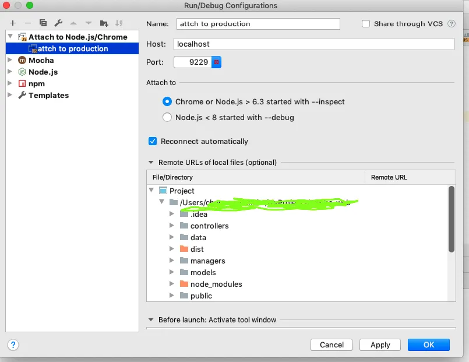Collapse Attach to Node.js/Chrome group
The width and height of the screenshot is (469, 362).
tap(10, 36)
